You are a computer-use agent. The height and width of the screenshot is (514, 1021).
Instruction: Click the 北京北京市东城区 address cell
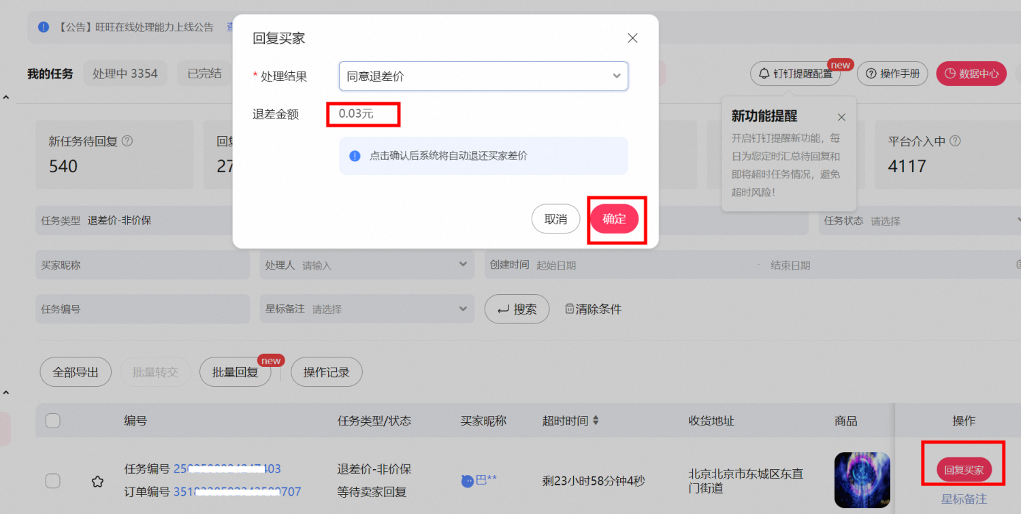click(746, 481)
